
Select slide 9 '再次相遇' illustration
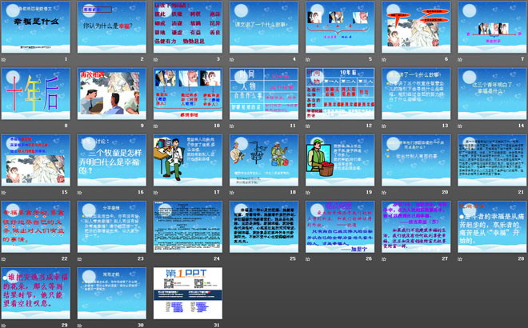112,94
